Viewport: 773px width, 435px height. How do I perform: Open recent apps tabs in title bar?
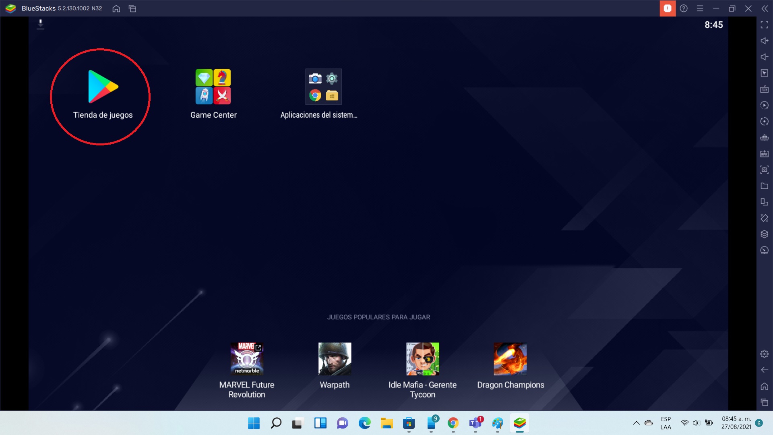coord(132,8)
